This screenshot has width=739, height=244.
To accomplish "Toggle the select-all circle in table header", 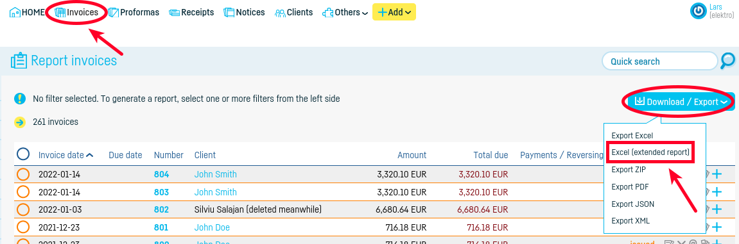I will pos(23,154).
